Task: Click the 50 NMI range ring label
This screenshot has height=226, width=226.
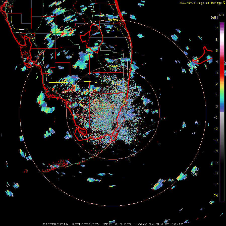Action: [x=113, y=67]
